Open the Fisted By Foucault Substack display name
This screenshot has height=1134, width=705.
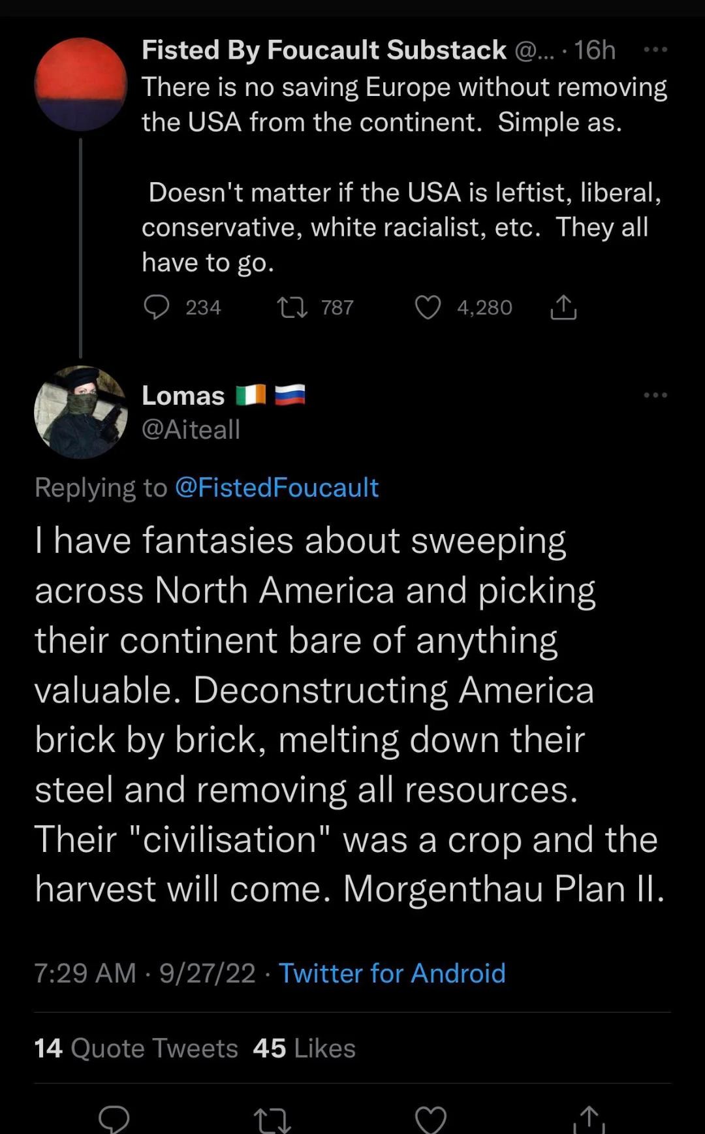click(x=324, y=50)
